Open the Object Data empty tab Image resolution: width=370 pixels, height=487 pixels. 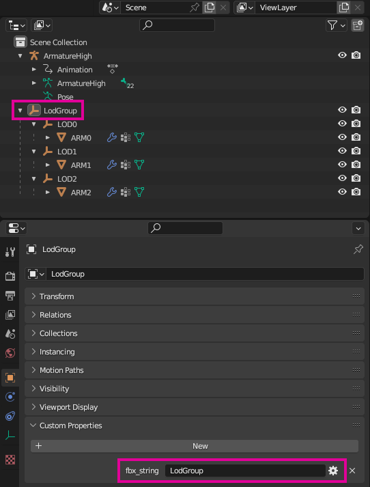(x=10, y=436)
